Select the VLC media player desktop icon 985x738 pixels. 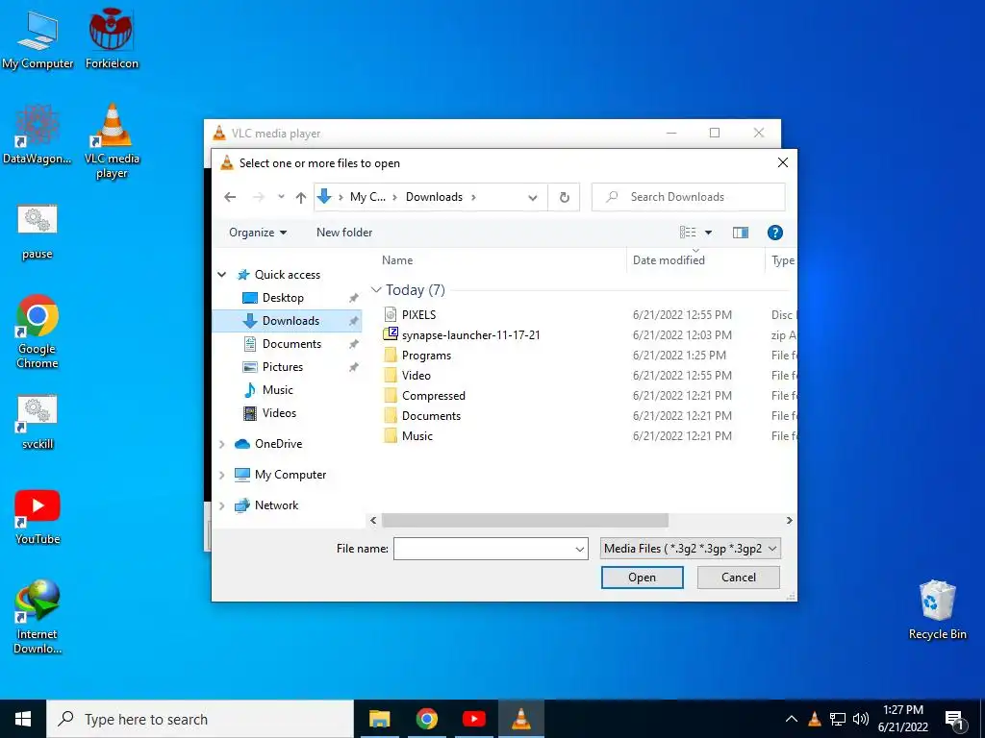coord(112,140)
